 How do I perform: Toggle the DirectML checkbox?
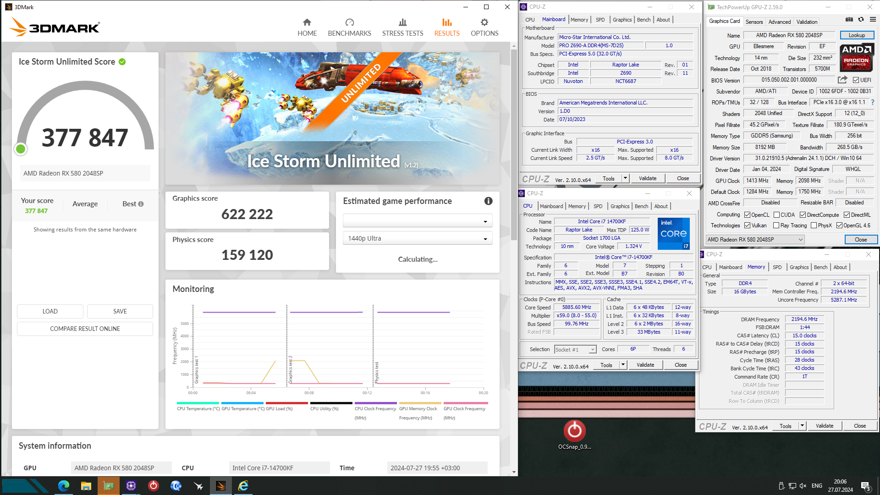point(847,215)
